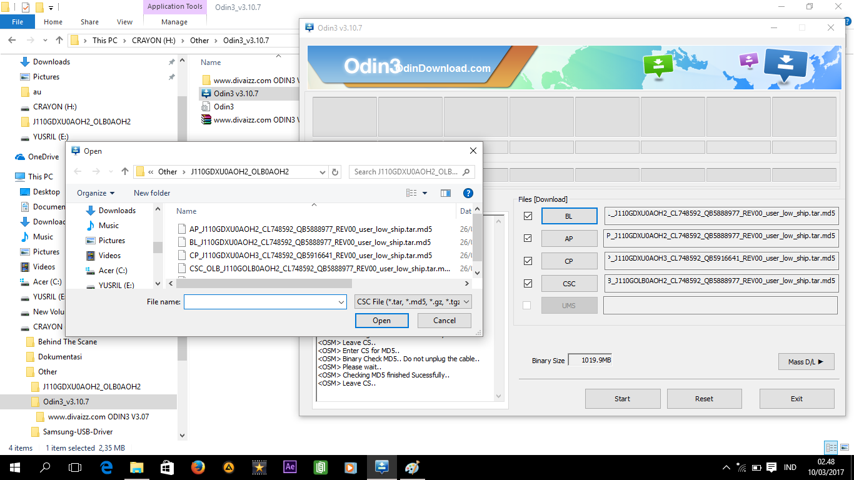
Task: Open Explorer recent locations dropdown
Action: [44, 40]
